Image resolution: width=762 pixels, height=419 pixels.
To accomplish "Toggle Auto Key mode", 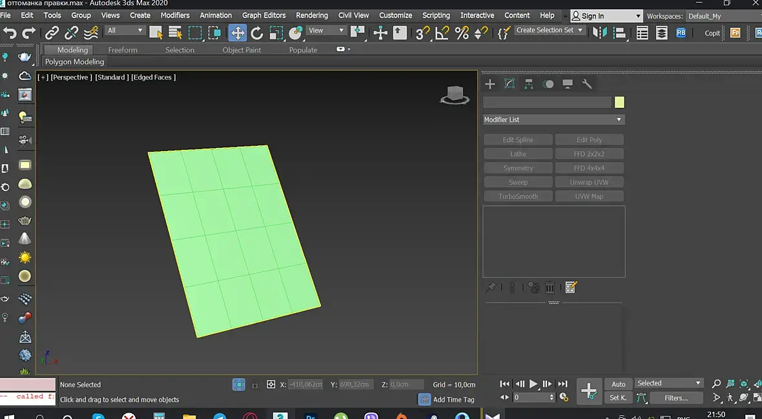I will tap(618, 384).
